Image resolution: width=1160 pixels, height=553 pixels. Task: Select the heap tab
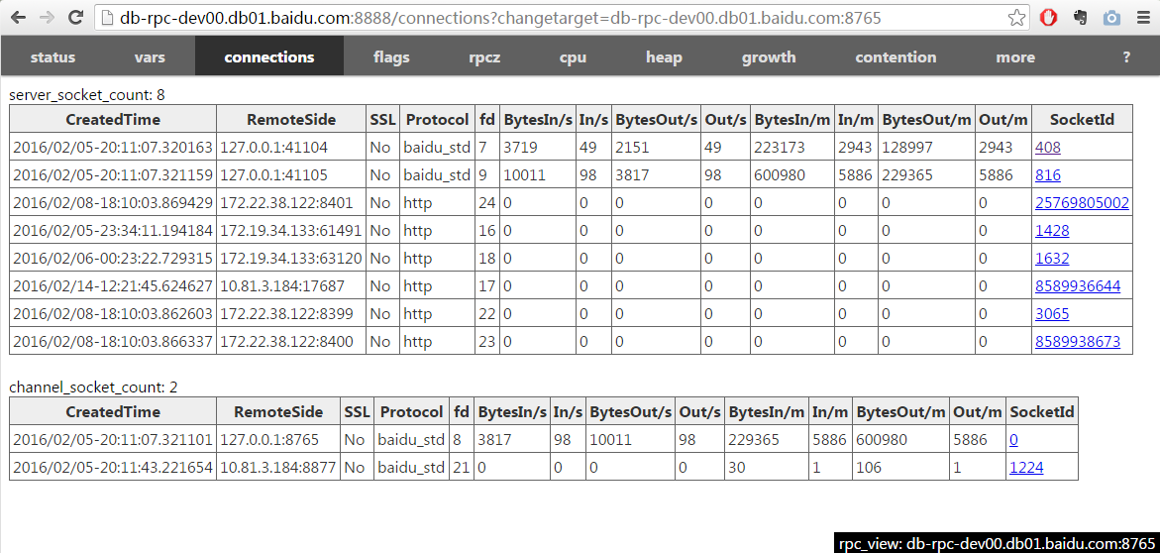click(664, 57)
